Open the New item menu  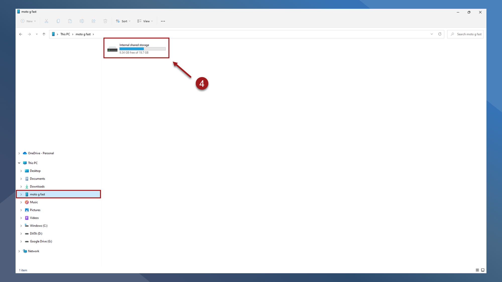(28, 21)
